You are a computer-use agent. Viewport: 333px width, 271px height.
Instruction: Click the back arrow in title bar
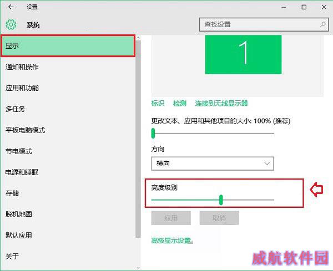pos(11,7)
